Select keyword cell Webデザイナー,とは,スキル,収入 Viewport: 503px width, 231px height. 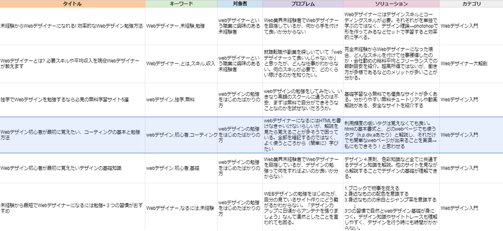pyautogui.click(x=181, y=64)
